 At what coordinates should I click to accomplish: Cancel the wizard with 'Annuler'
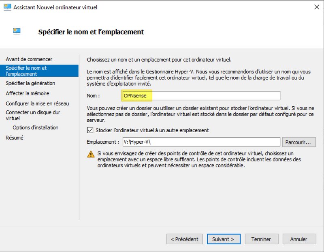pos(299,239)
